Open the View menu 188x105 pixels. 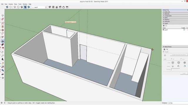tap(6, 4)
